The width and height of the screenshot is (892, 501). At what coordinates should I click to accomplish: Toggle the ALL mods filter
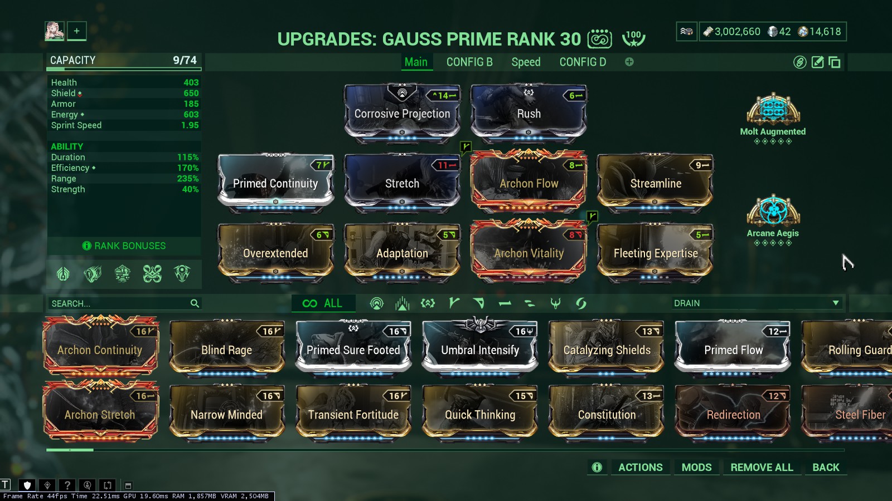tap(323, 303)
